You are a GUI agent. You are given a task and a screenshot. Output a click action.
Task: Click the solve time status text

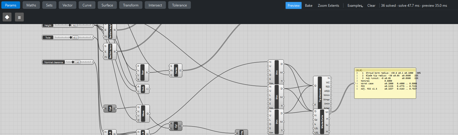pos(414,6)
